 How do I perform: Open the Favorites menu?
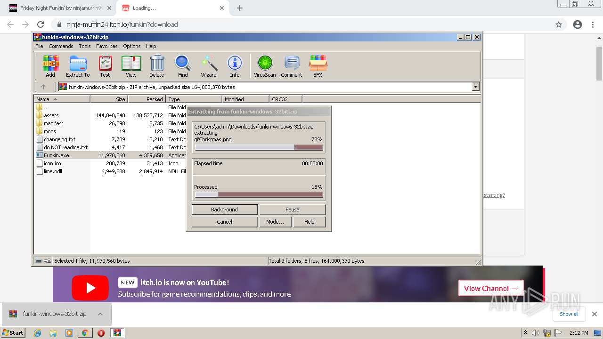click(x=107, y=46)
